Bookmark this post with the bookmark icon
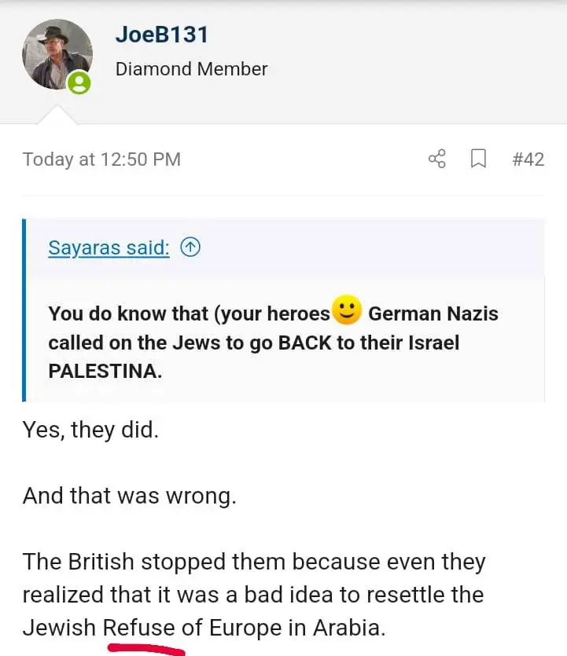Screen dimensions: 567x656 [x=478, y=159]
